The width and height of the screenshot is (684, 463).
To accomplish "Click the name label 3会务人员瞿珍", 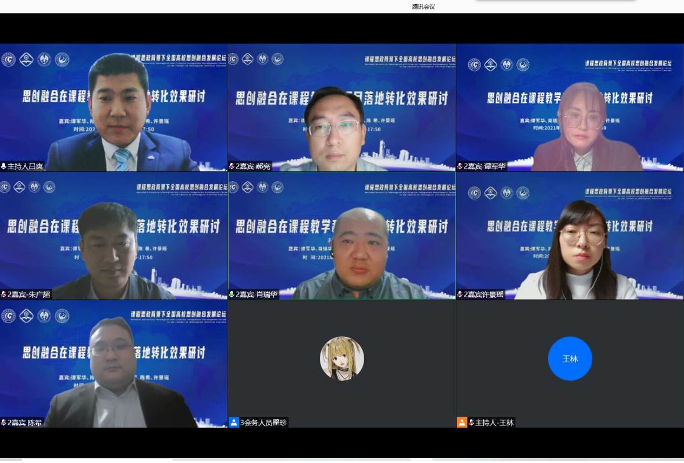I will pyautogui.click(x=263, y=423).
